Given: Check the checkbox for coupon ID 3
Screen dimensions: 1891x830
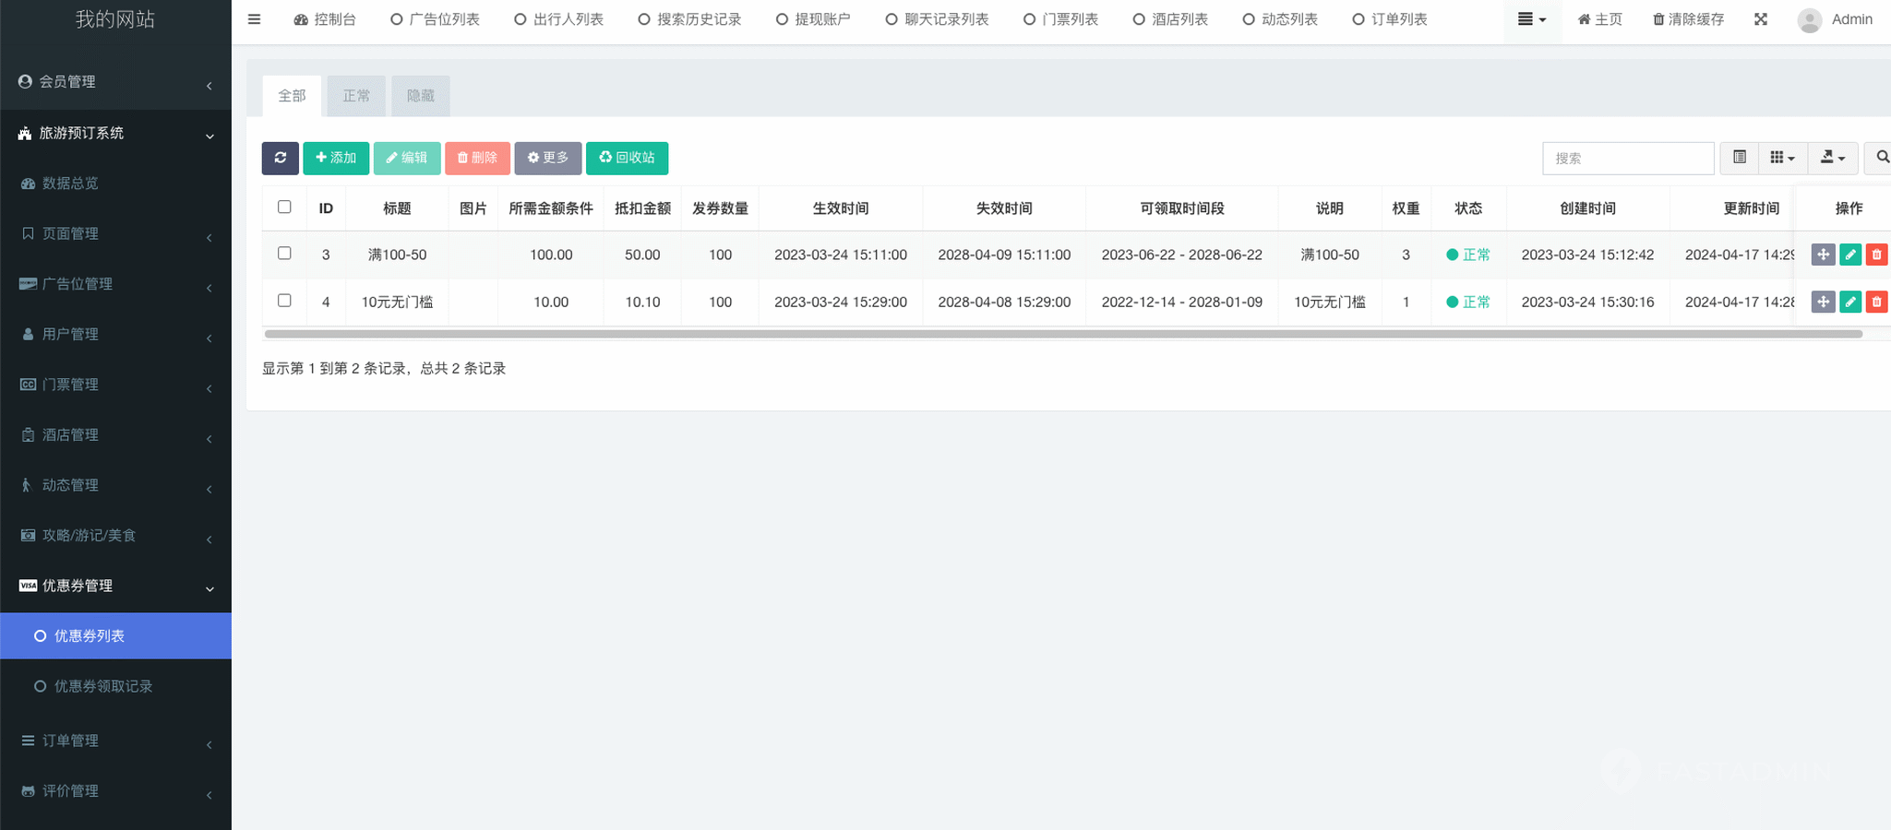Looking at the screenshot, I should pos(284,254).
